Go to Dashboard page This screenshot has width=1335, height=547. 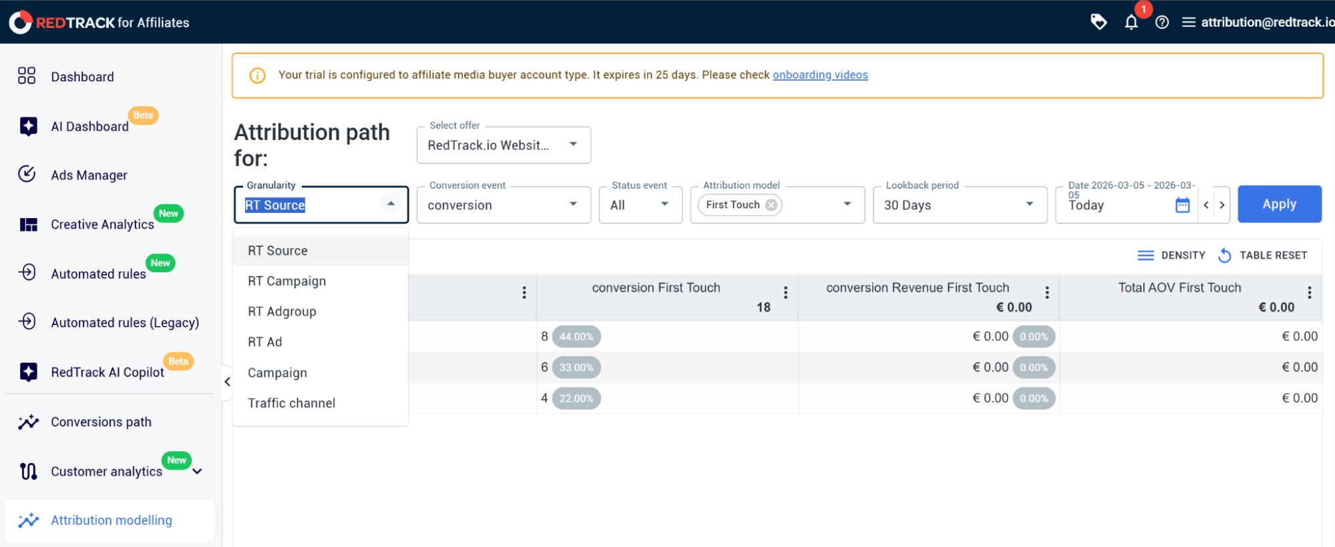pyautogui.click(x=82, y=77)
